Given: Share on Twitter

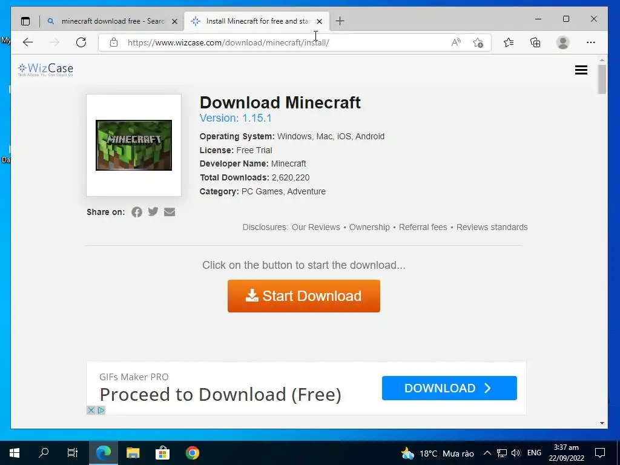Looking at the screenshot, I should click(x=153, y=211).
